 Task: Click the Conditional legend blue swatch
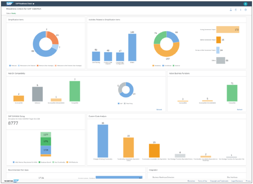(x=163, y=66)
